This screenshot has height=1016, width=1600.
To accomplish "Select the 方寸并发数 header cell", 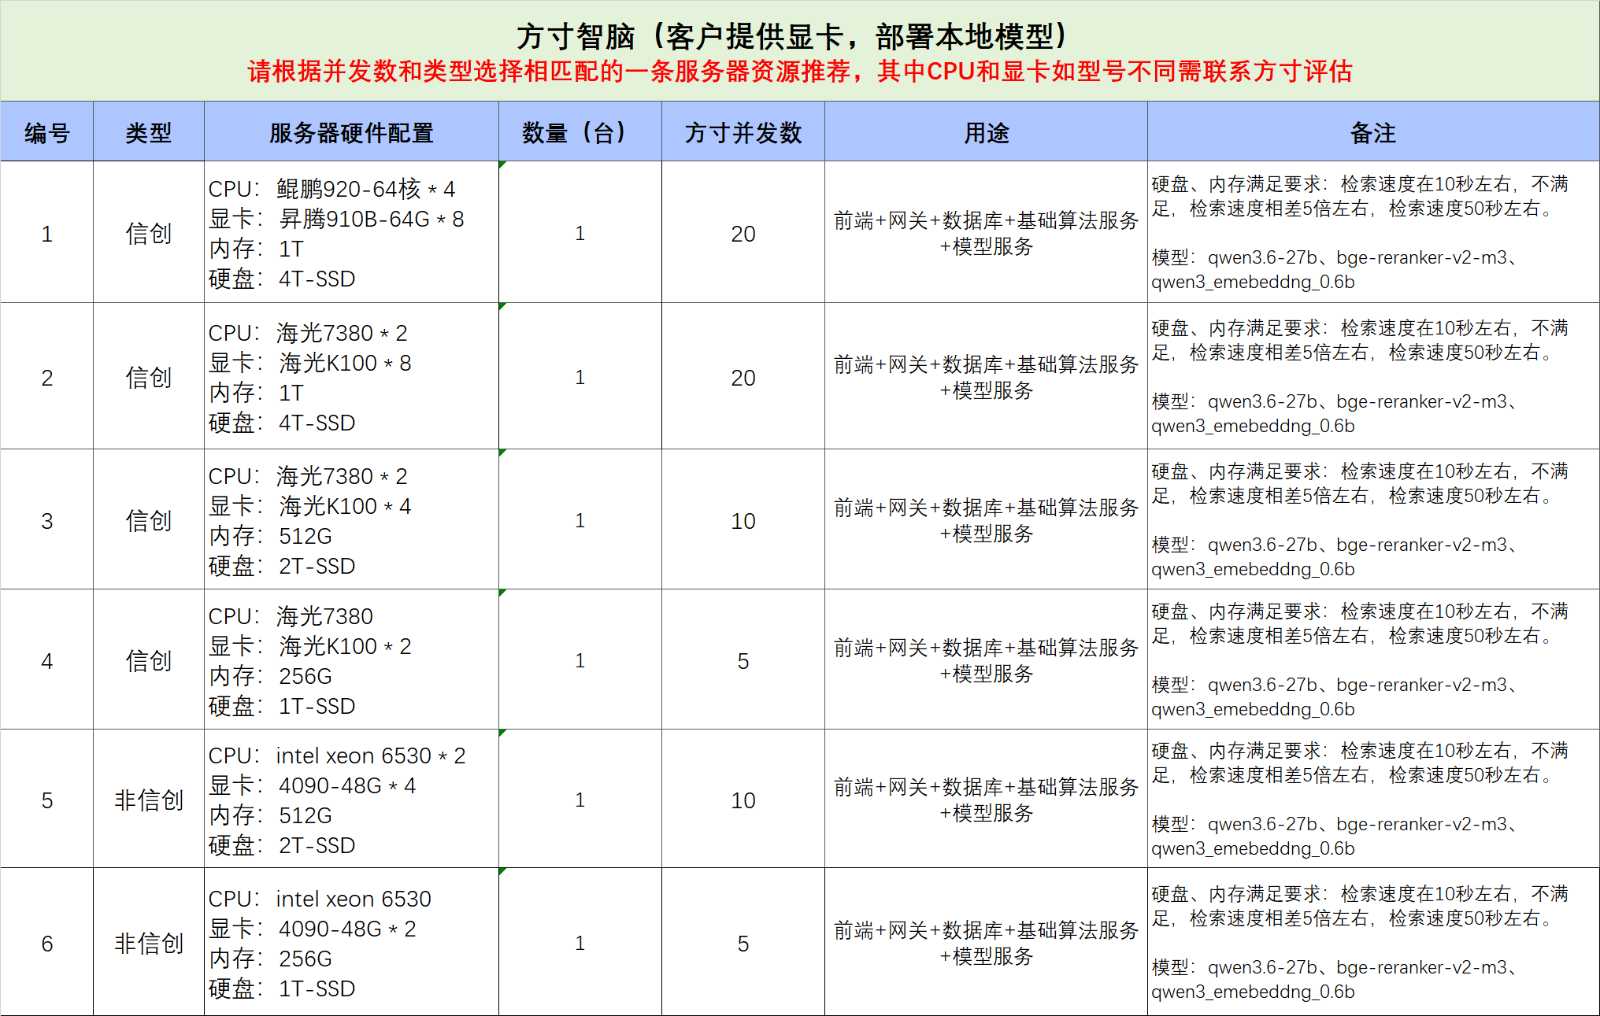I will [743, 132].
